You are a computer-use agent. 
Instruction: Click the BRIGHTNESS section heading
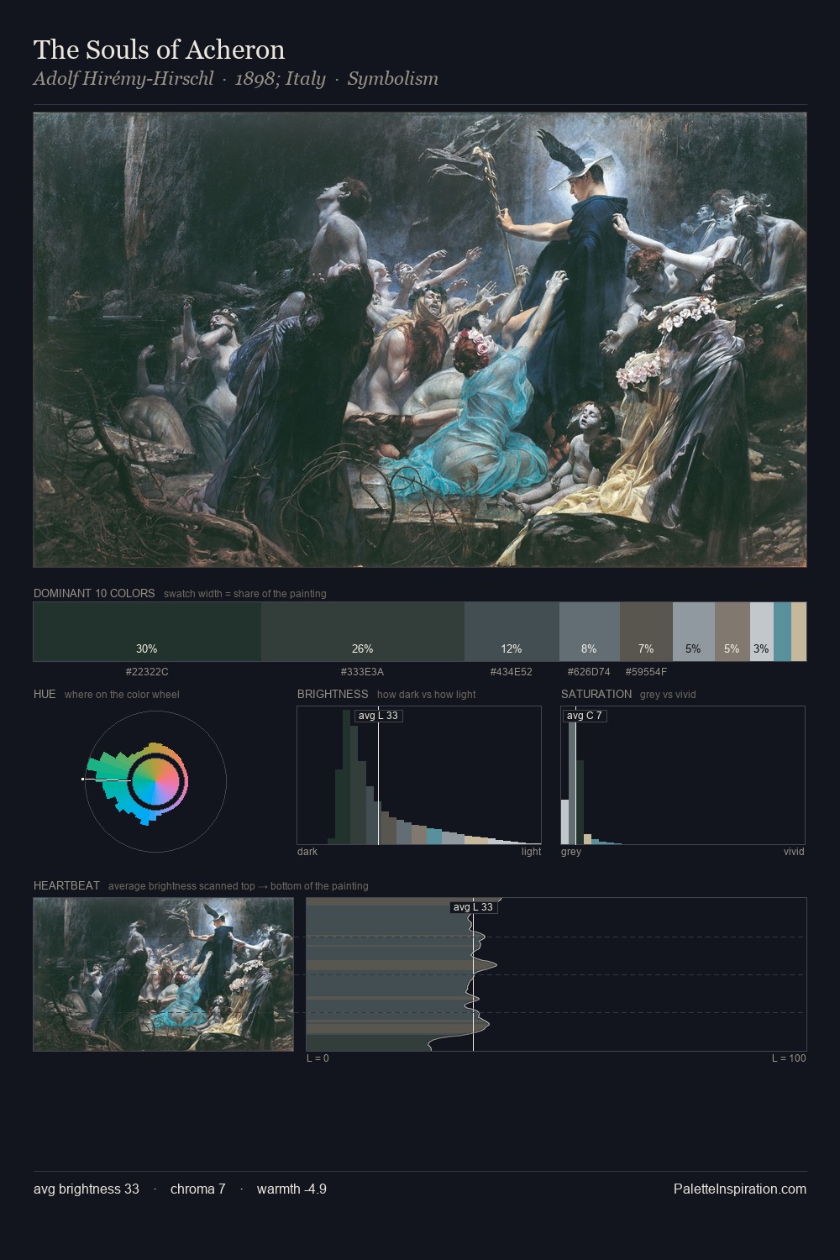333,694
